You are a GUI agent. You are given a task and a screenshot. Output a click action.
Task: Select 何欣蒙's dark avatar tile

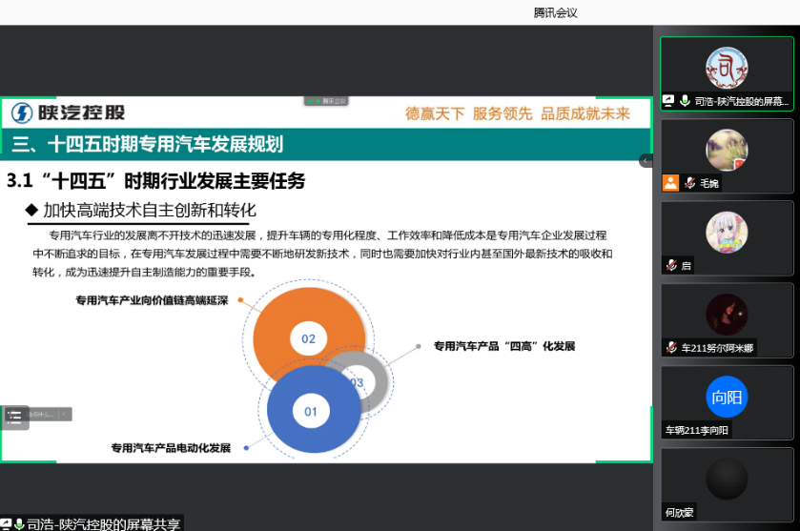click(x=727, y=479)
